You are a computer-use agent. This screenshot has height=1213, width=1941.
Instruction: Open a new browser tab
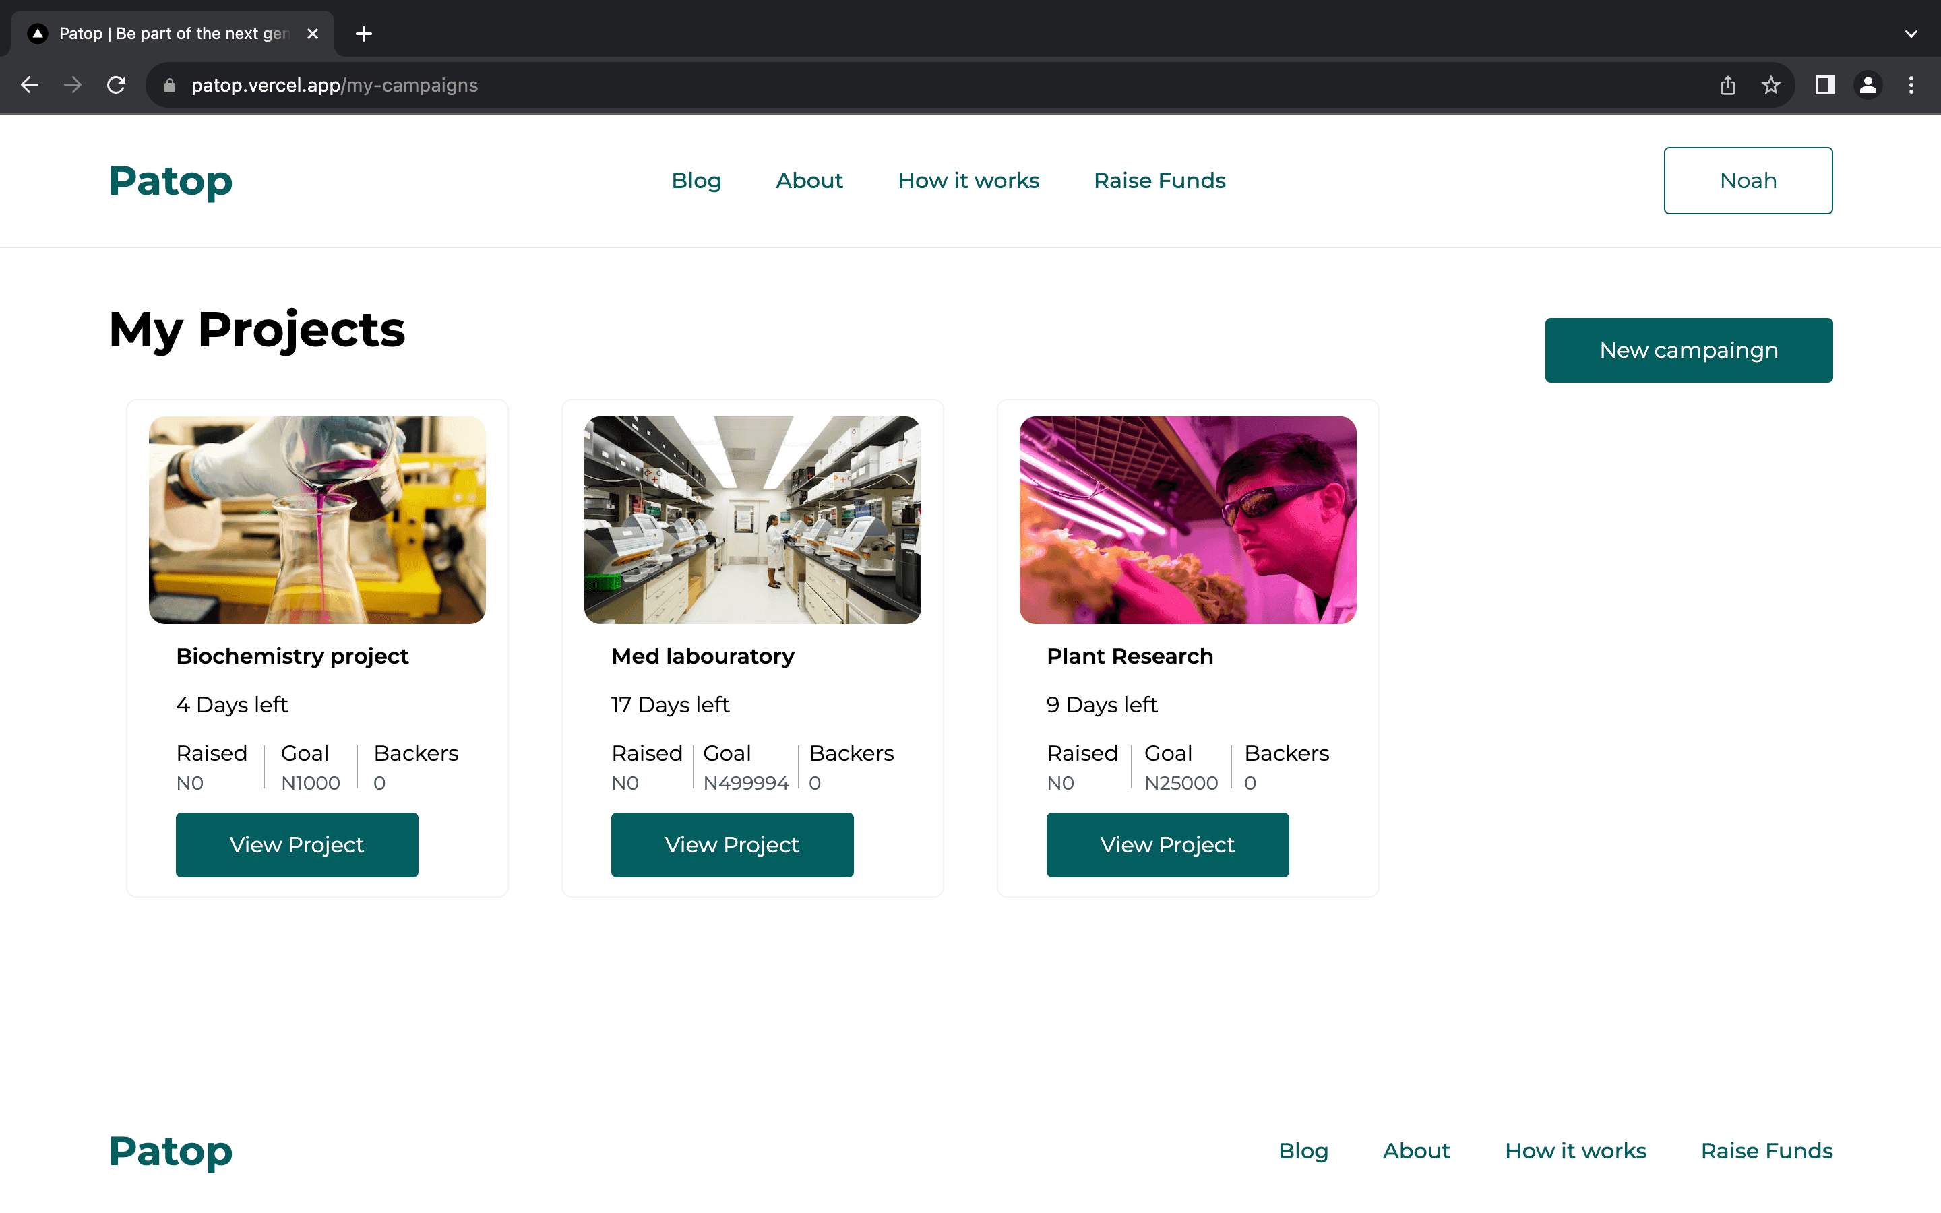(363, 34)
